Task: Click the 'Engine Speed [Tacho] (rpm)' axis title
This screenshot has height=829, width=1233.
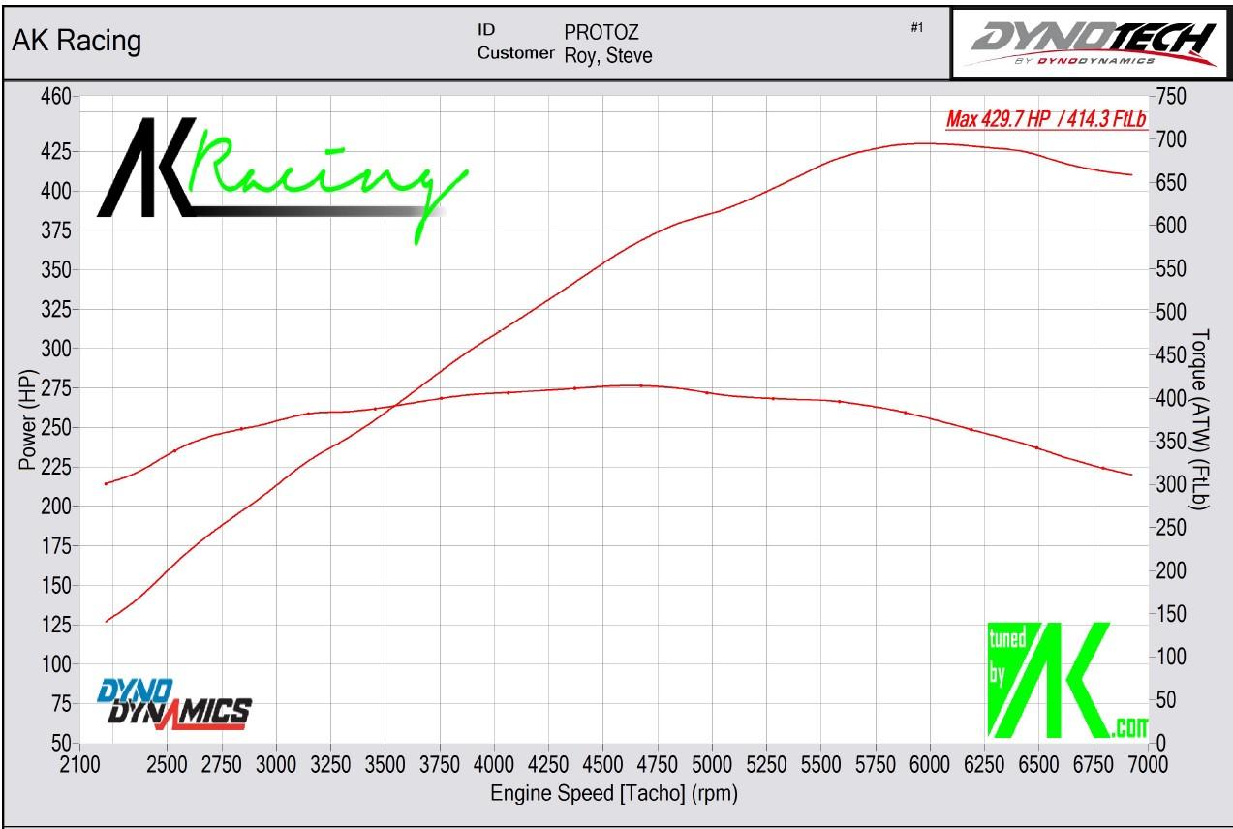Action: click(x=614, y=794)
